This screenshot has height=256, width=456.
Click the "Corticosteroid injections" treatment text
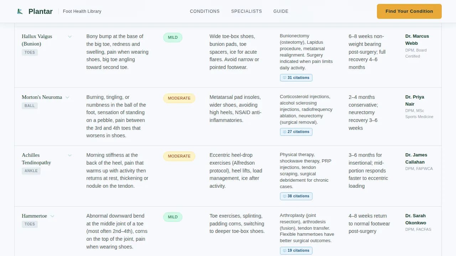click(x=306, y=110)
